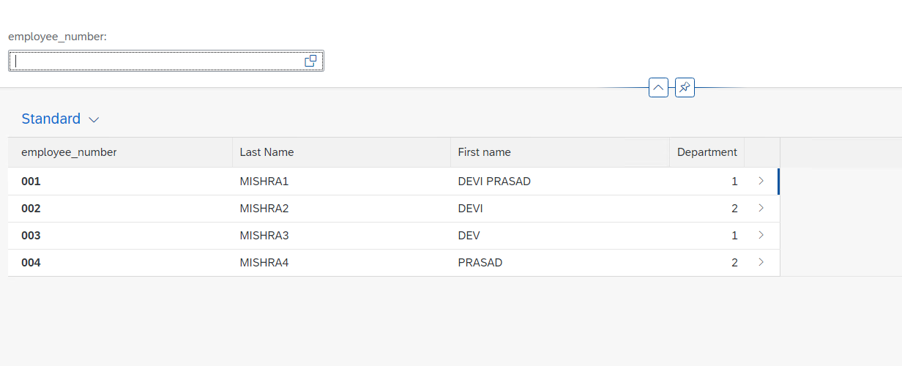This screenshot has height=366, width=902.
Task: Select the MISHRA2 last name cell
Action: (x=342, y=209)
